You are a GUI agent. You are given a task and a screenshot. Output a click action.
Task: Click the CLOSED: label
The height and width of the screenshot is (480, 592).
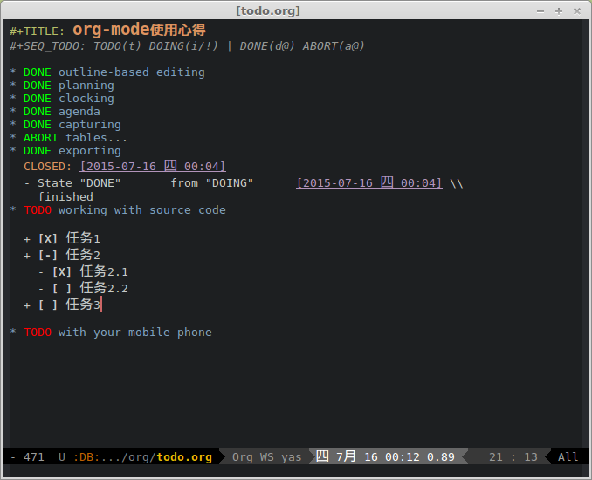(47, 167)
